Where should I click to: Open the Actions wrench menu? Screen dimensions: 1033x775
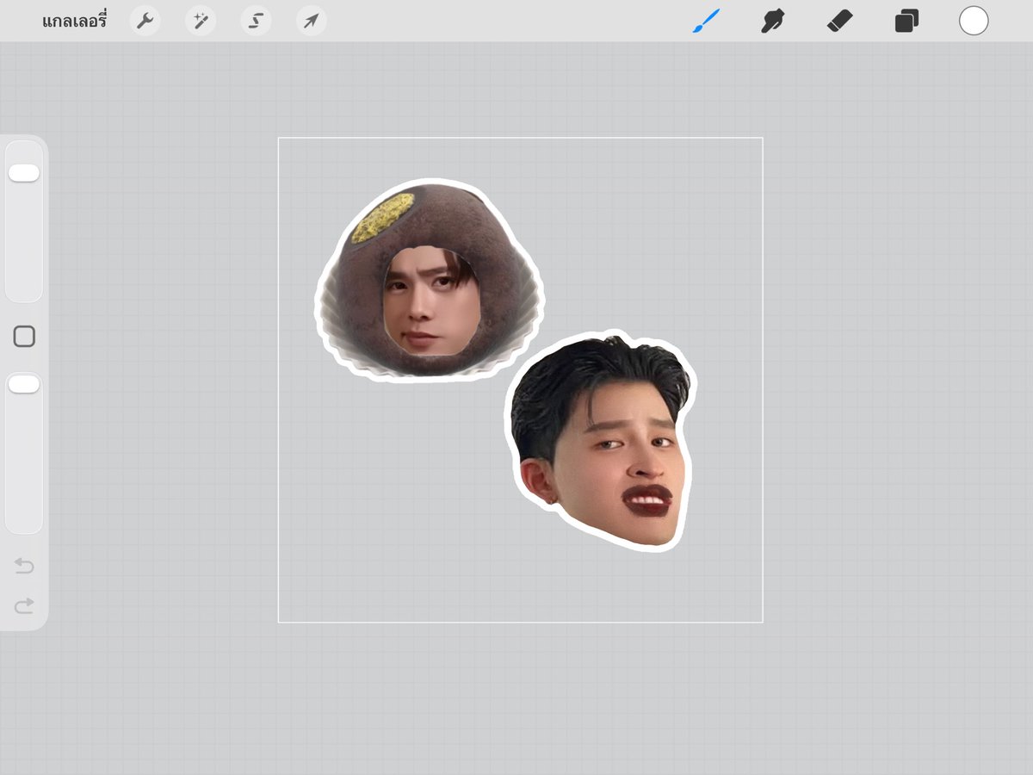(145, 21)
